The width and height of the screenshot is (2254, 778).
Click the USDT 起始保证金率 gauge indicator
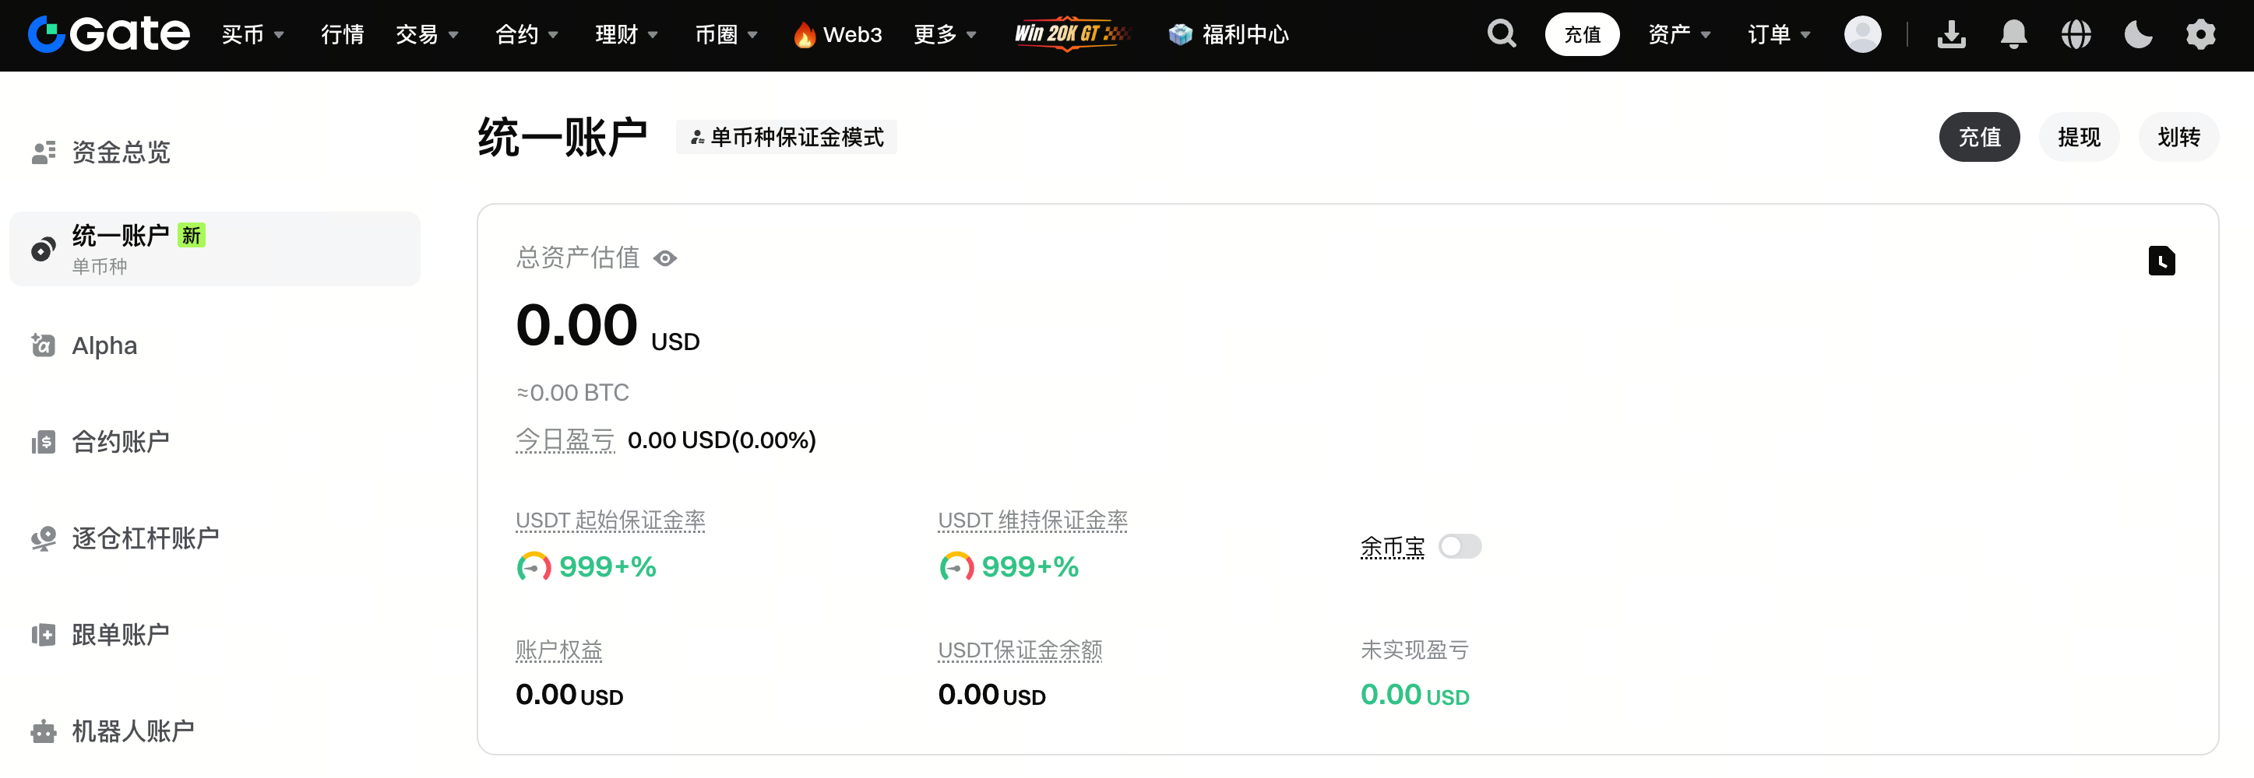click(x=534, y=566)
